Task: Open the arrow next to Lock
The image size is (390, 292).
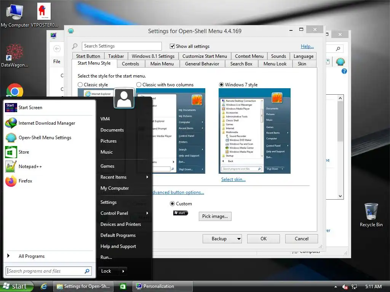Action: coord(123,271)
